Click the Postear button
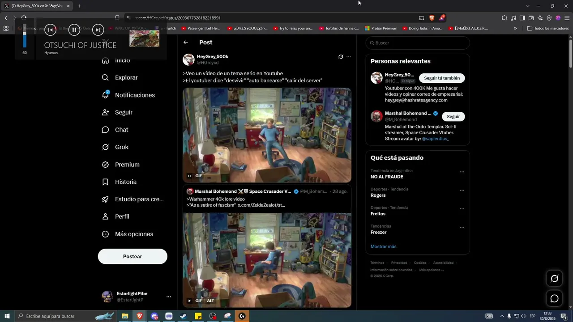Viewport: 573px width, 322px height. click(133, 256)
